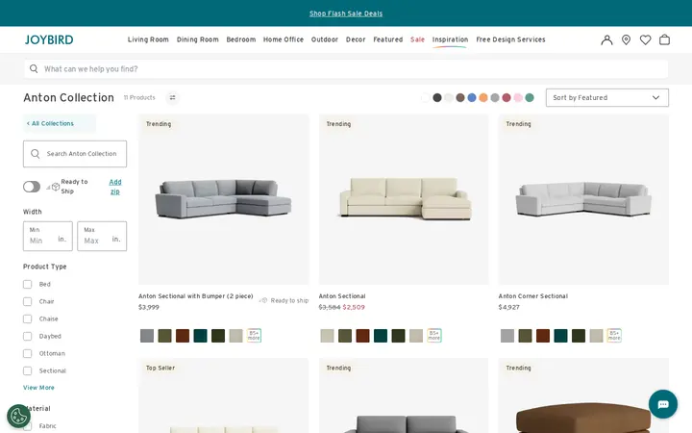Open the Anton Corner Sectional product title
The image size is (692, 433).
[x=533, y=296]
